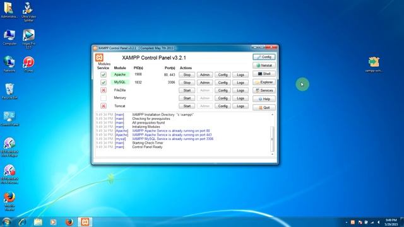Select the Control Panel desktop icon
The image size is (404, 227).
tap(9, 119)
